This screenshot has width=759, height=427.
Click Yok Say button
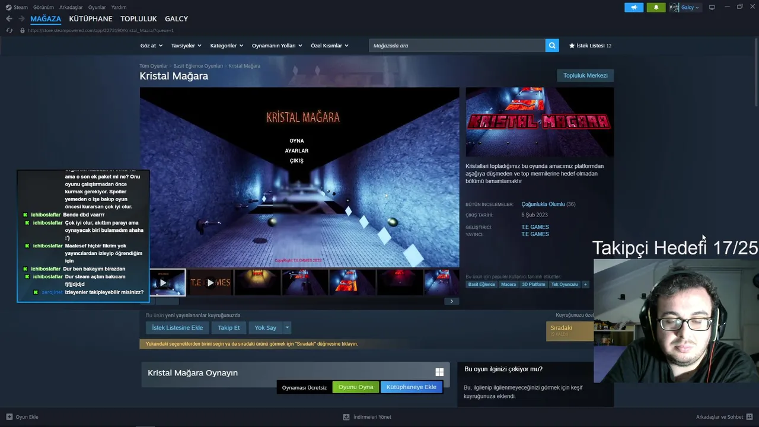coord(266,327)
